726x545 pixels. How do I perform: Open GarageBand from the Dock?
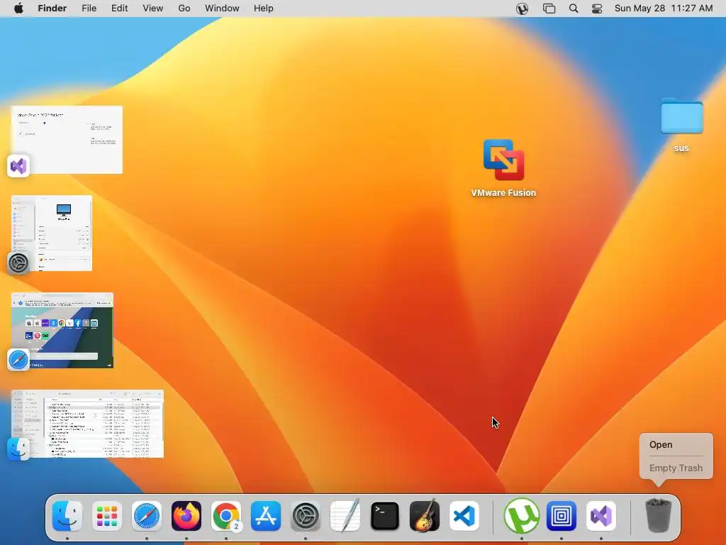coord(425,516)
